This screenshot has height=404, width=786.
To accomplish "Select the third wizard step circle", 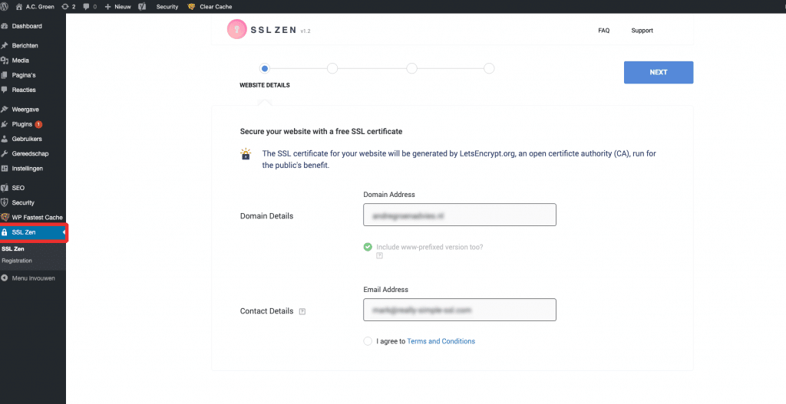I will (x=411, y=68).
